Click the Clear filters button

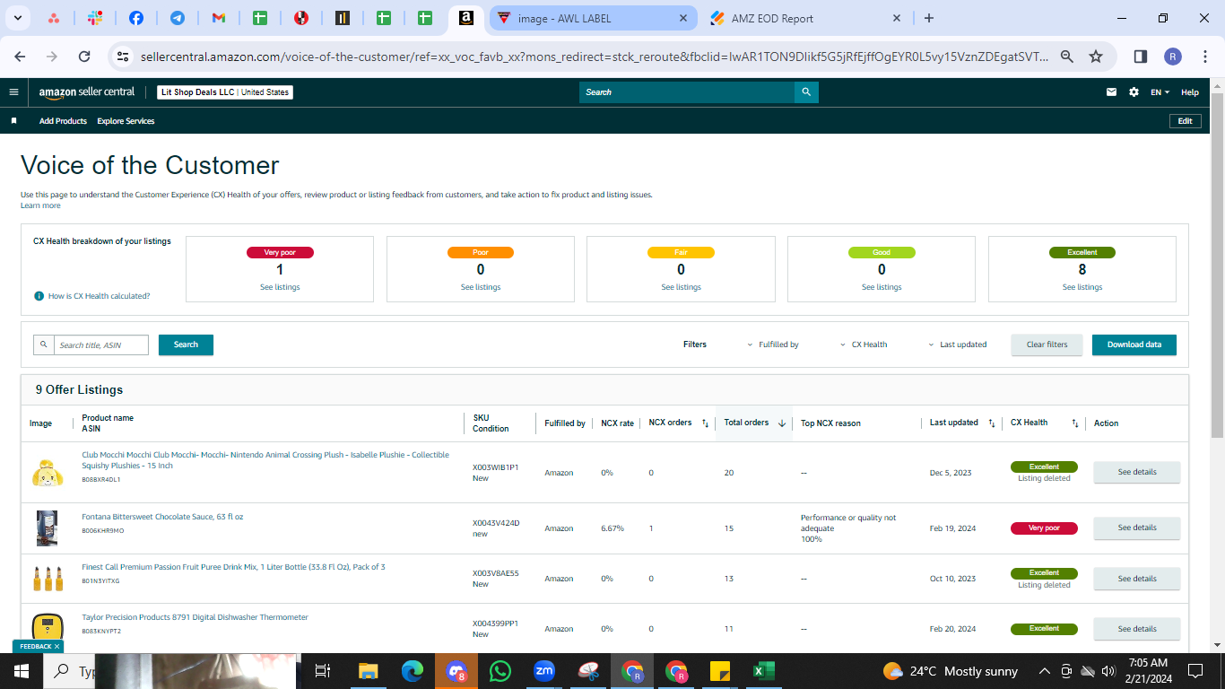coord(1047,344)
